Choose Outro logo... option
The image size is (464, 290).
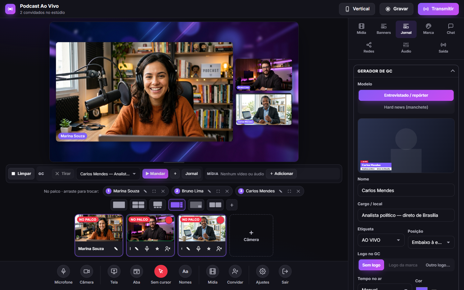(438, 265)
